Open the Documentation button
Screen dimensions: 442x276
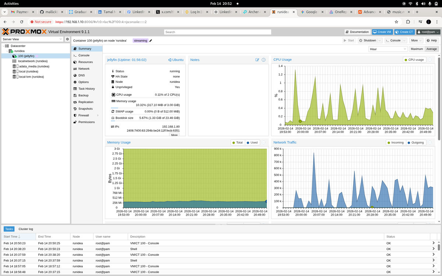(357, 32)
